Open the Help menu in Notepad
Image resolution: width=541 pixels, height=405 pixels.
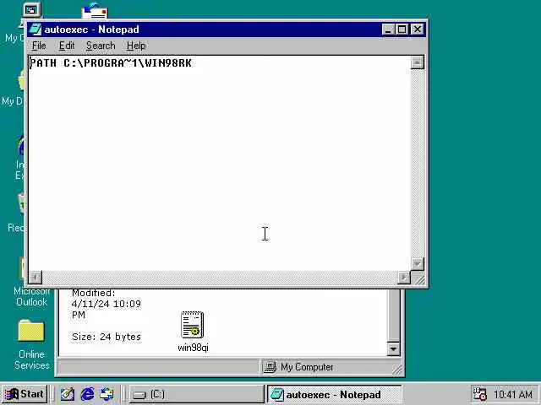coord(136,46)
